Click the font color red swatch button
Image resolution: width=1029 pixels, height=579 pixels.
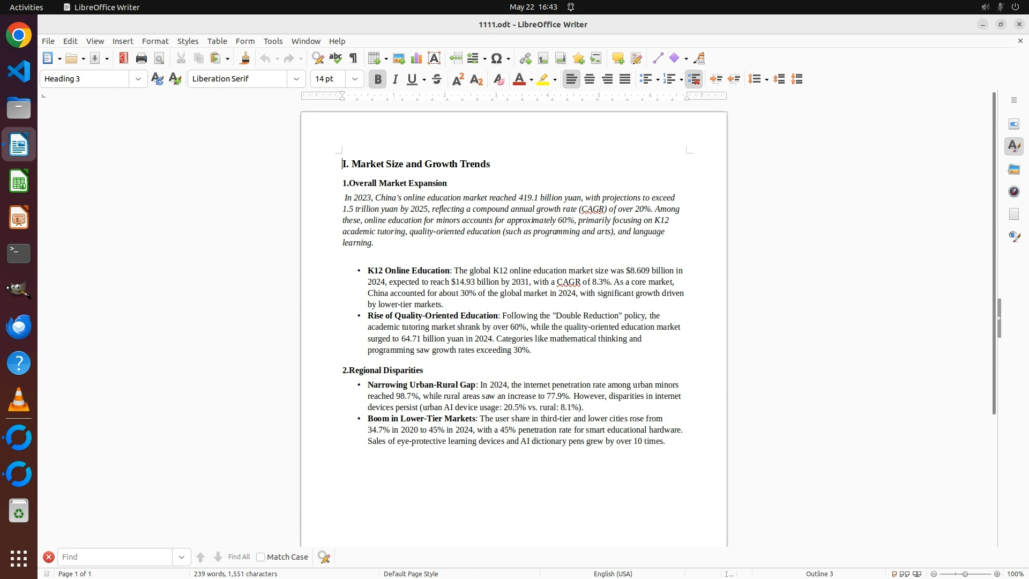(x=518, y=79)
